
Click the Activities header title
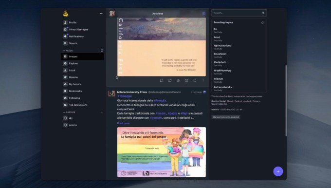(x=158, y=14)
